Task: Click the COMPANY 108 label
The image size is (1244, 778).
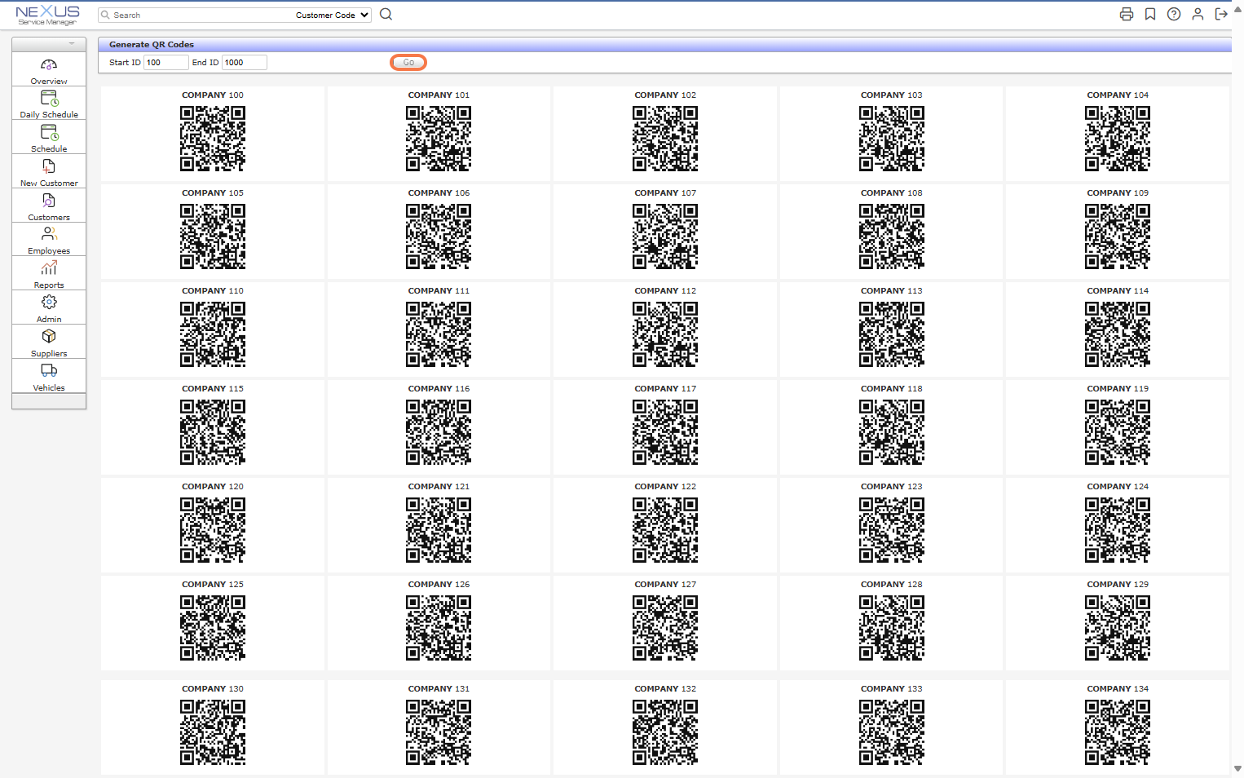Action: click(x=892, y=193)
